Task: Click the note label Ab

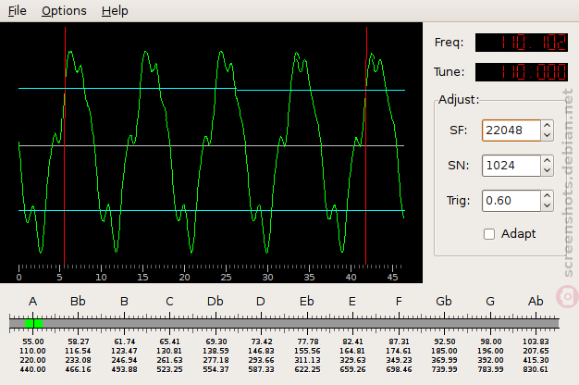Action: tap(536, 302)
